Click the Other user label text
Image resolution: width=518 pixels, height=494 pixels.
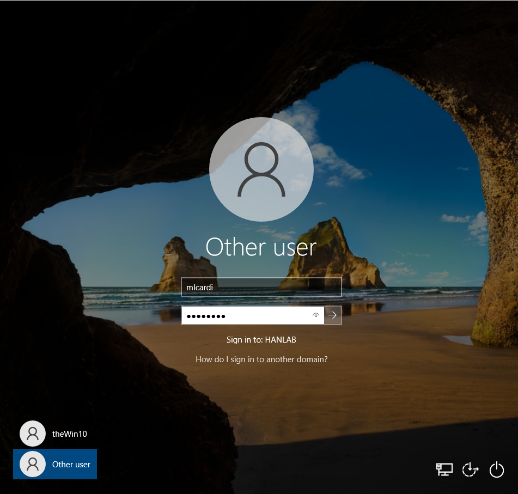[x=71, y=464]
